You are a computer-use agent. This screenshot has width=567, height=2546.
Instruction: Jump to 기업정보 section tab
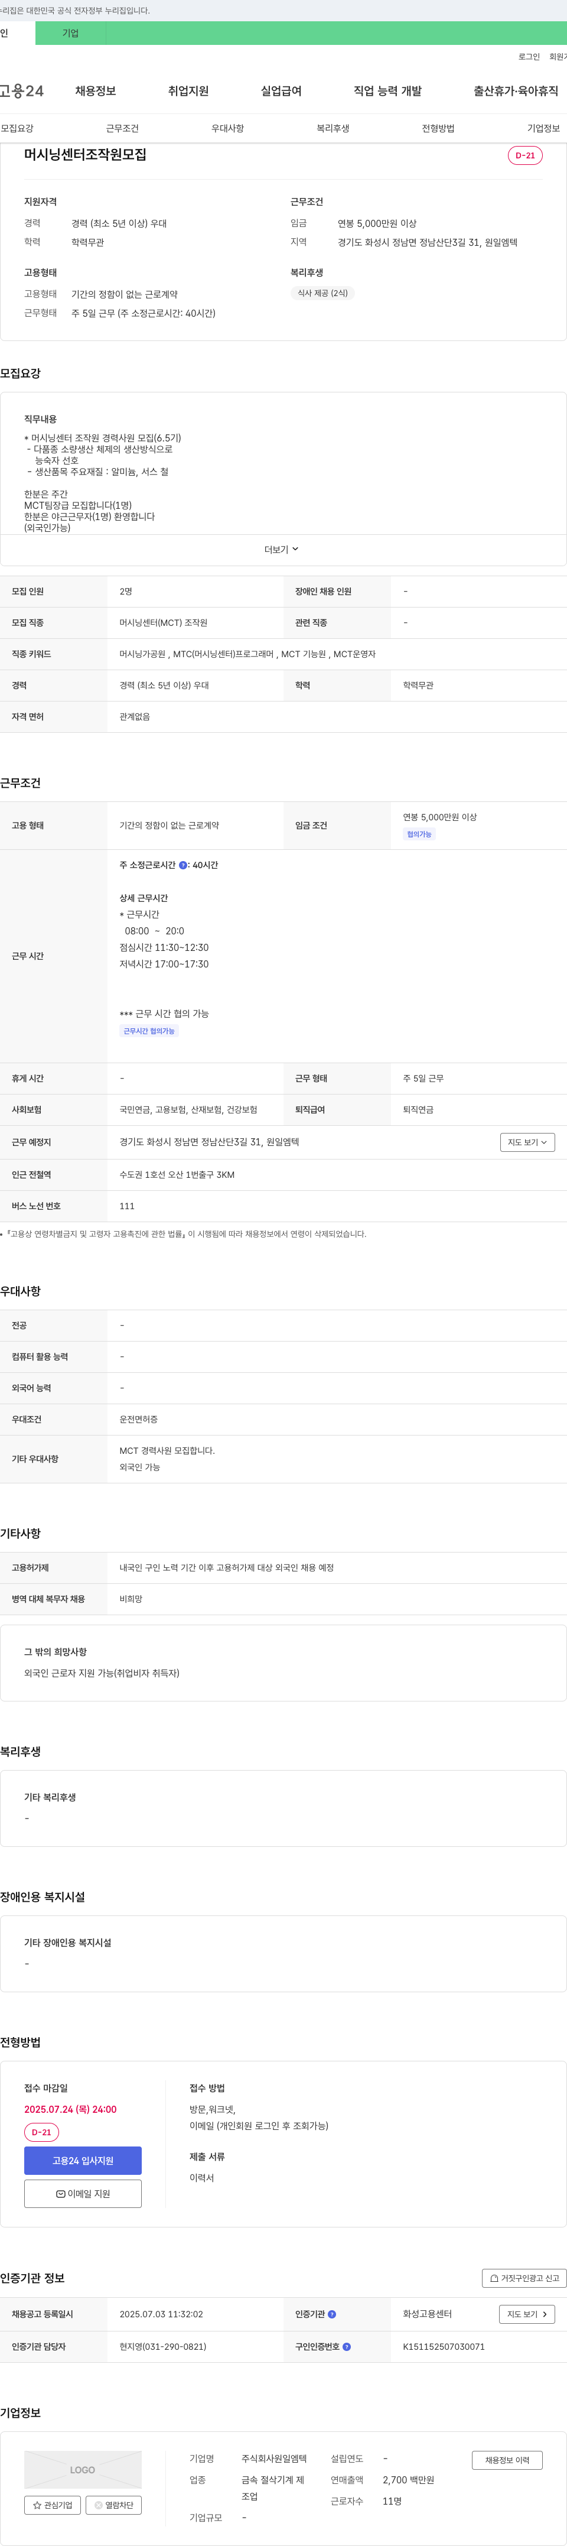pos(543,128)
